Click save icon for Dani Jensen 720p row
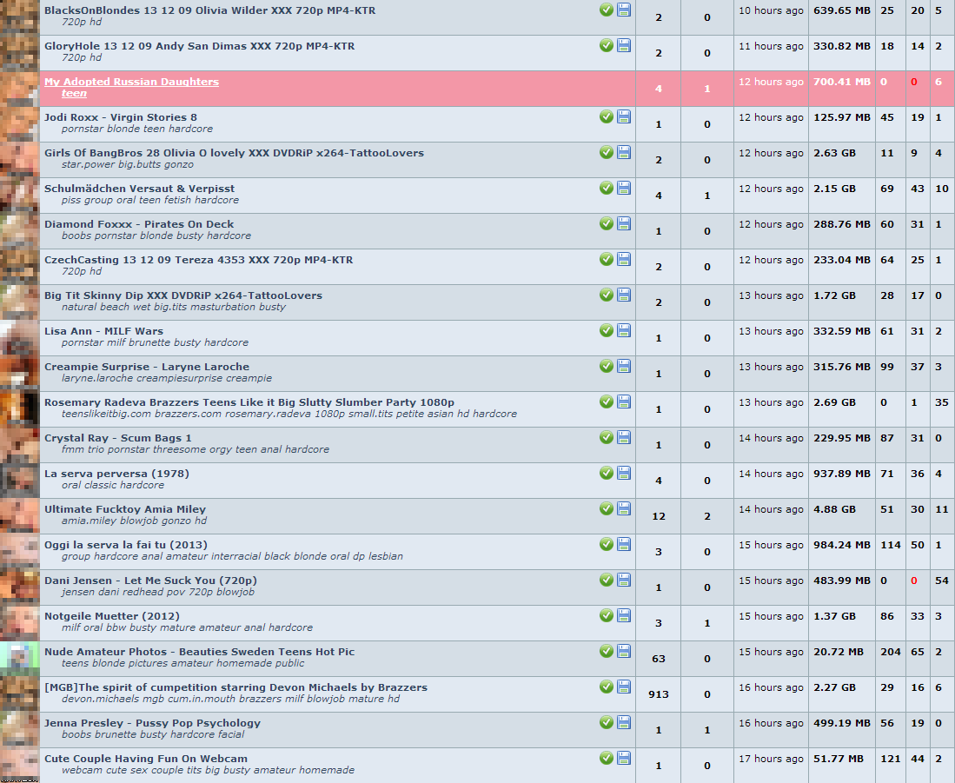955x783 pixels. (624, 581)
